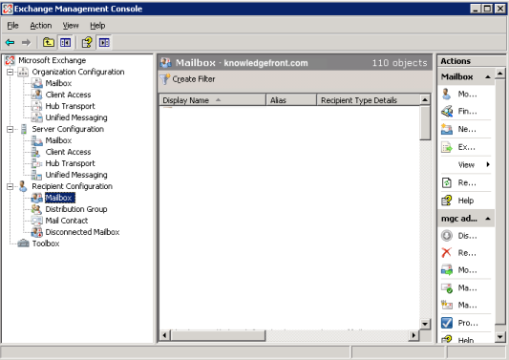The image size is (509, 360).
Task: Click the 'Ex...' export list icon in Actions
Action: pos(447,147)
